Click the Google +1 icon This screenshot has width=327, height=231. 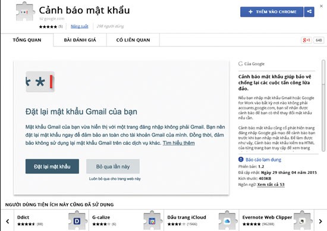pyautogui.click(x=306, y=40)
